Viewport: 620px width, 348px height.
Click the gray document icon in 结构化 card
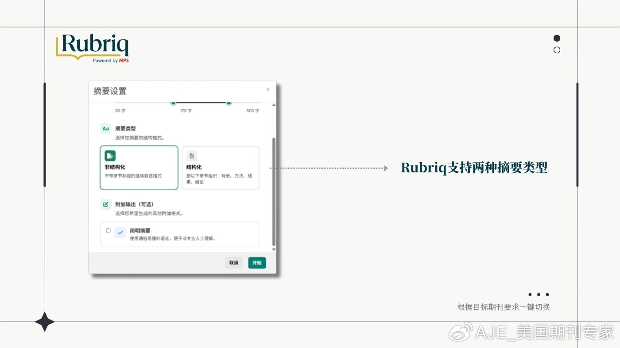point(192,156)
